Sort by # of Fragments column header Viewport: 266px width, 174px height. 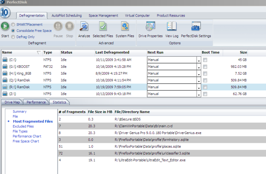[x=72, y=112]
